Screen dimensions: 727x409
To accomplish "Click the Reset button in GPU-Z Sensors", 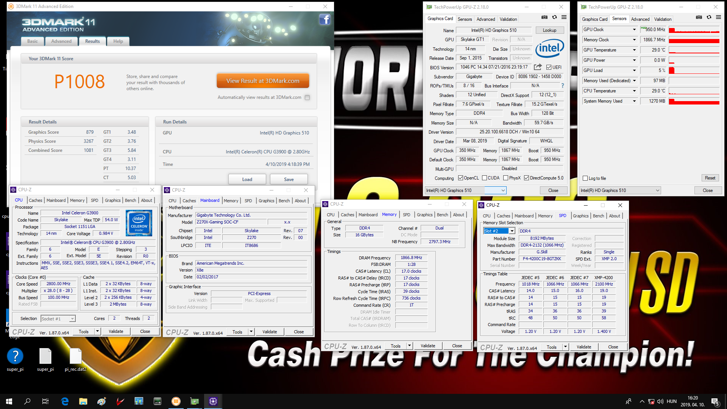I will (710, 178).
